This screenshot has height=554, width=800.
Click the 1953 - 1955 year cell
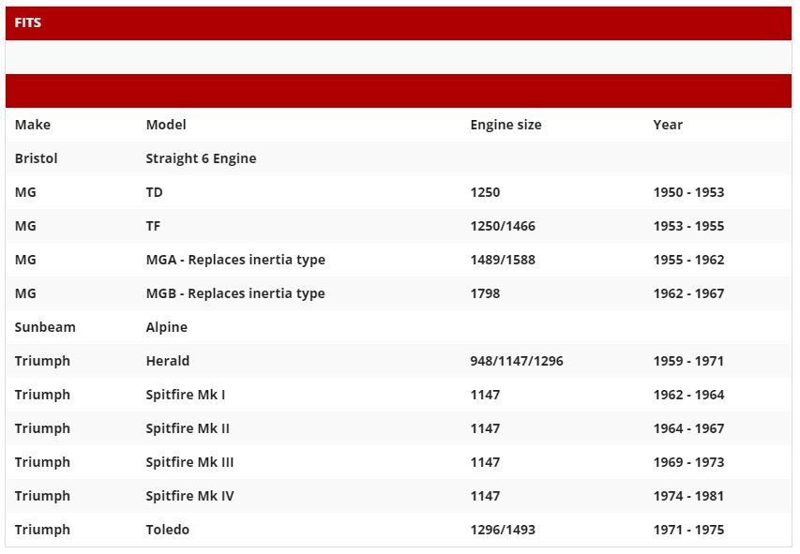point(688,226)
